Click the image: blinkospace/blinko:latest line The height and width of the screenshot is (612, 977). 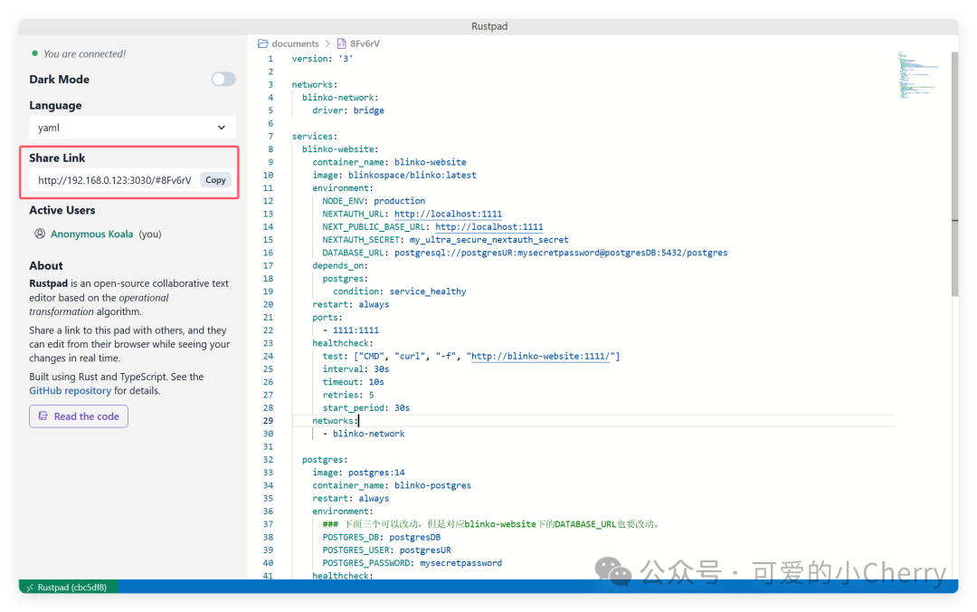(x=394, y=176)
